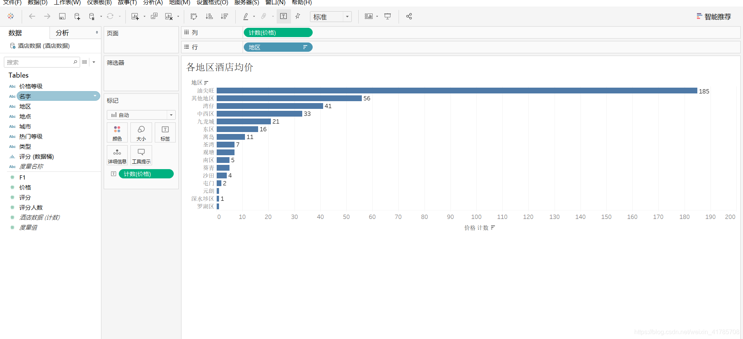Click the sort icon beside 价格 计数 axis
The image size is (743, 339).
493,228
